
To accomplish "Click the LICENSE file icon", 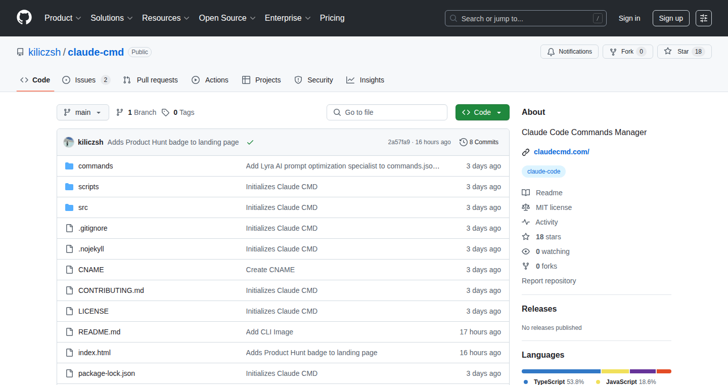I will (x=69, y=311).
